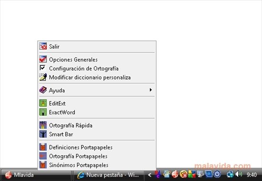The image size is (262, 181).
Task: Click the green-red-blue blocks tray icon
Action: tap(192, 174)
